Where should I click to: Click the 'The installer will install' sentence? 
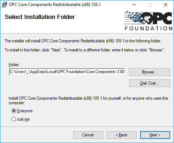click(x=83, y=41)
